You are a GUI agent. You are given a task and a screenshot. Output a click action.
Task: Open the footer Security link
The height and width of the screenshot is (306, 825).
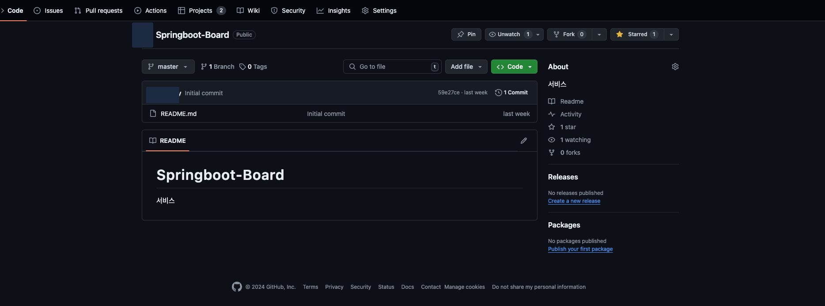click(x=361, y=287)
